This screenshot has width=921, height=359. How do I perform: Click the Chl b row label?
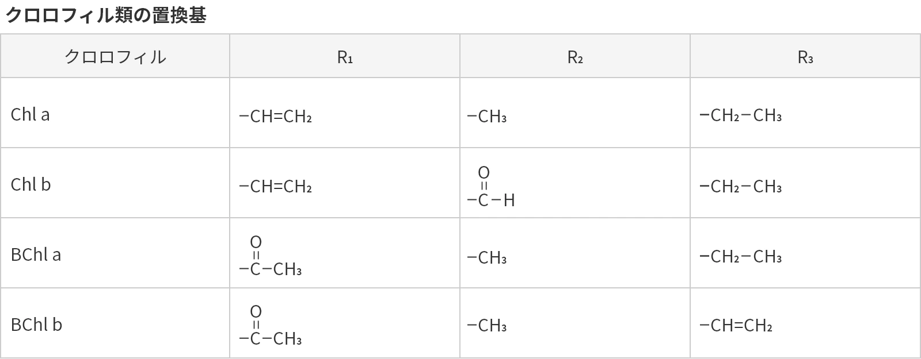[x=31, y=184]
